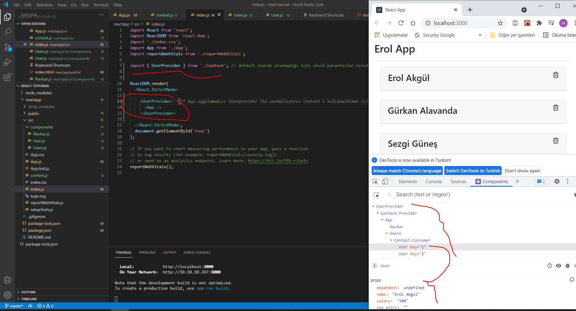This screenshot has height=311, width=576.
Task: Open the Extensions view icon
Action: [x=7, y=77]
